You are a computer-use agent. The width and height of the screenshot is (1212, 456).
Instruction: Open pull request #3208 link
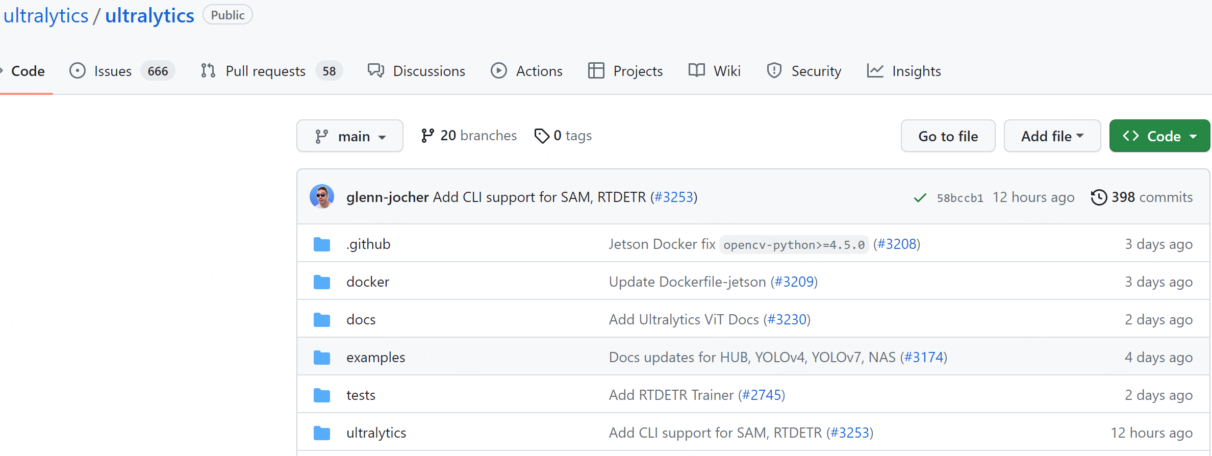897,244
